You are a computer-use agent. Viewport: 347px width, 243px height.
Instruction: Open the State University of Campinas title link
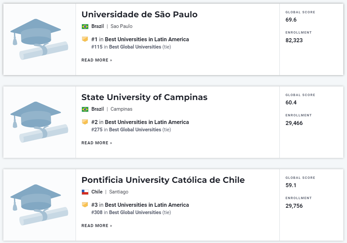click(x=144, y=97)
